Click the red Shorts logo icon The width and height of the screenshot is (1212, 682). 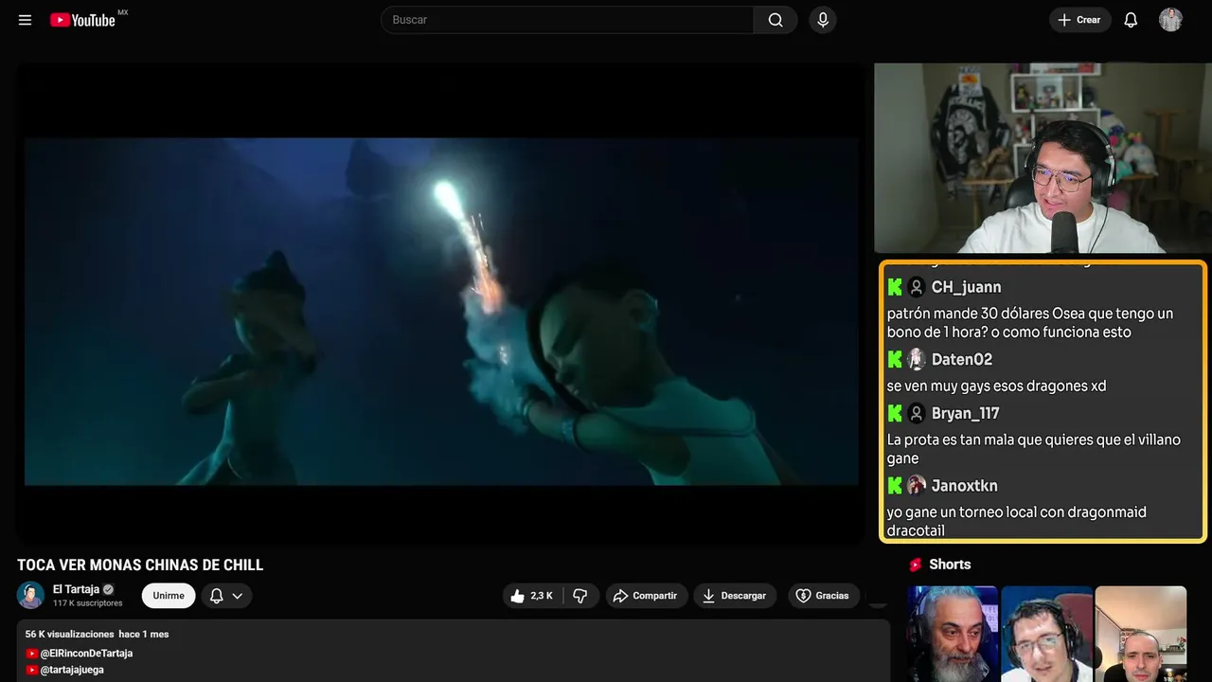916,565
